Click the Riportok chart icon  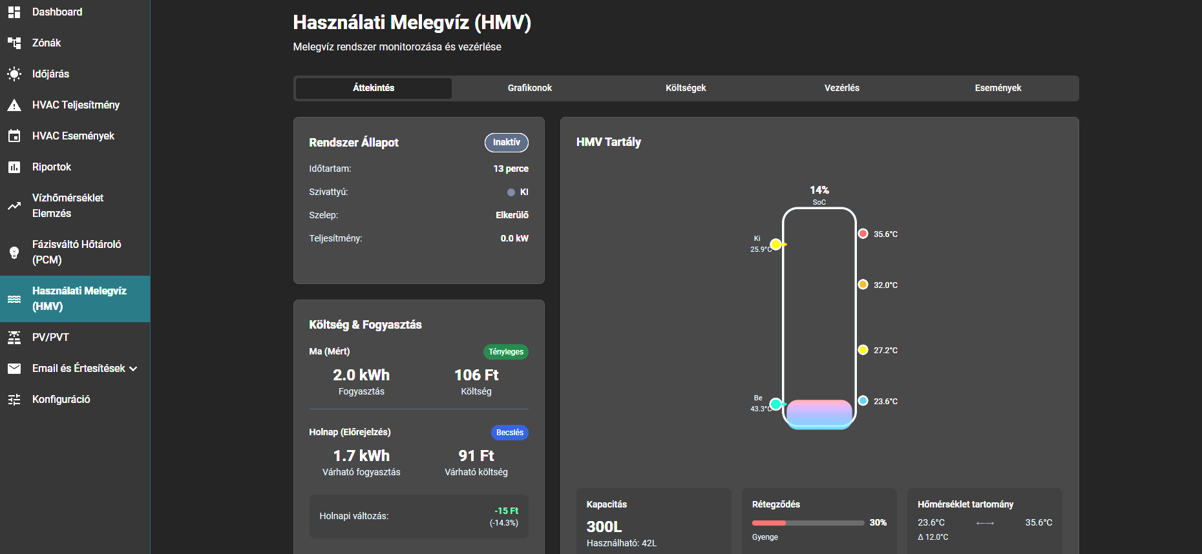(14, 167)
